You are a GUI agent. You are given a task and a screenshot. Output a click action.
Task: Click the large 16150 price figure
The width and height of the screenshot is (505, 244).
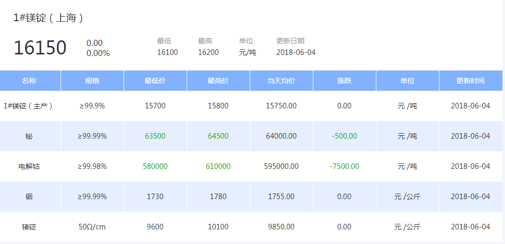40,48
